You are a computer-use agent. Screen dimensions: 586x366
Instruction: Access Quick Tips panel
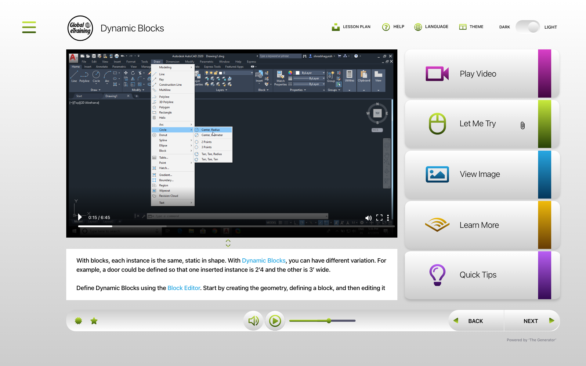[x=483, y=274]
